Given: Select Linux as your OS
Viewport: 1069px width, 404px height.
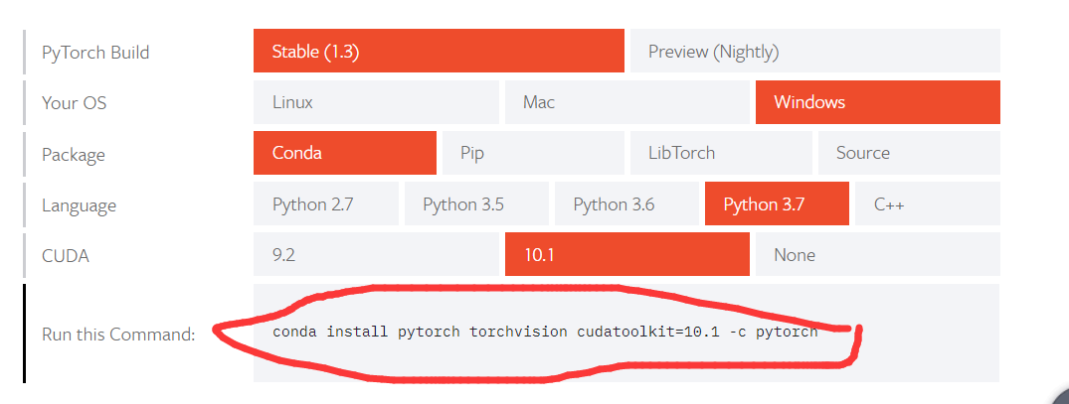Looking at the screenshot, I should tap(376, 102).
